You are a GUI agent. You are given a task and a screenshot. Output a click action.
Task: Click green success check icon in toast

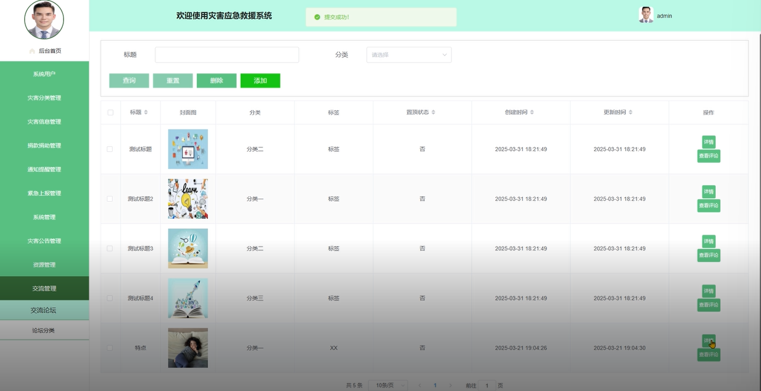coord(317,17)
